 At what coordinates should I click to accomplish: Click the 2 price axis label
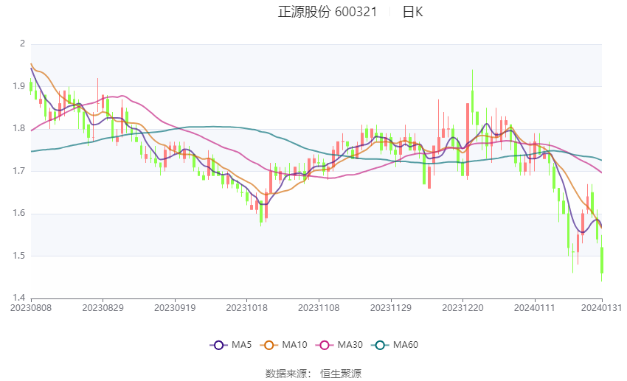[x=22, y=43]
